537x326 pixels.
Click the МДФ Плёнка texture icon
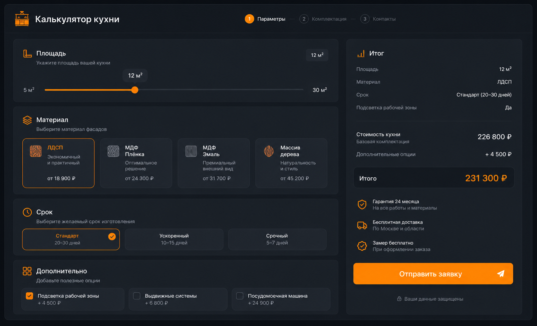(x=113, y=151)
